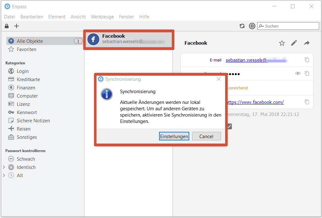Click Einstellungen in the Synchronisierung dialog
Image resolution: width=322 pixels, height=218 pixels.
(174, 136)
